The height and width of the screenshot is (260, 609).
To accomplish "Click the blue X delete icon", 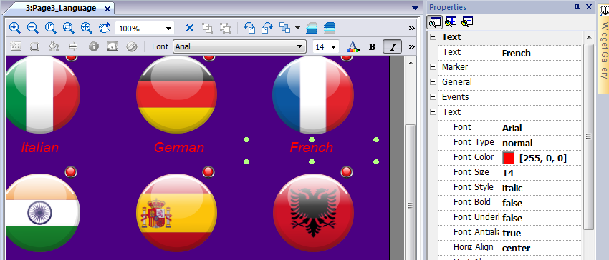I will coord(190,28).
